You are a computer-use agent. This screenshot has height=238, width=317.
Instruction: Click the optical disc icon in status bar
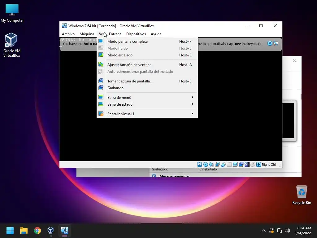[206, 165]
